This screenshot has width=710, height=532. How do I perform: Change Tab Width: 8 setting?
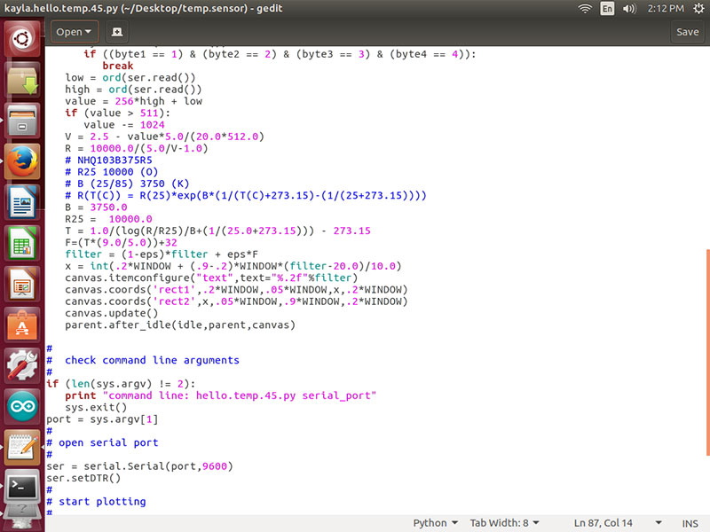(504, 523)
